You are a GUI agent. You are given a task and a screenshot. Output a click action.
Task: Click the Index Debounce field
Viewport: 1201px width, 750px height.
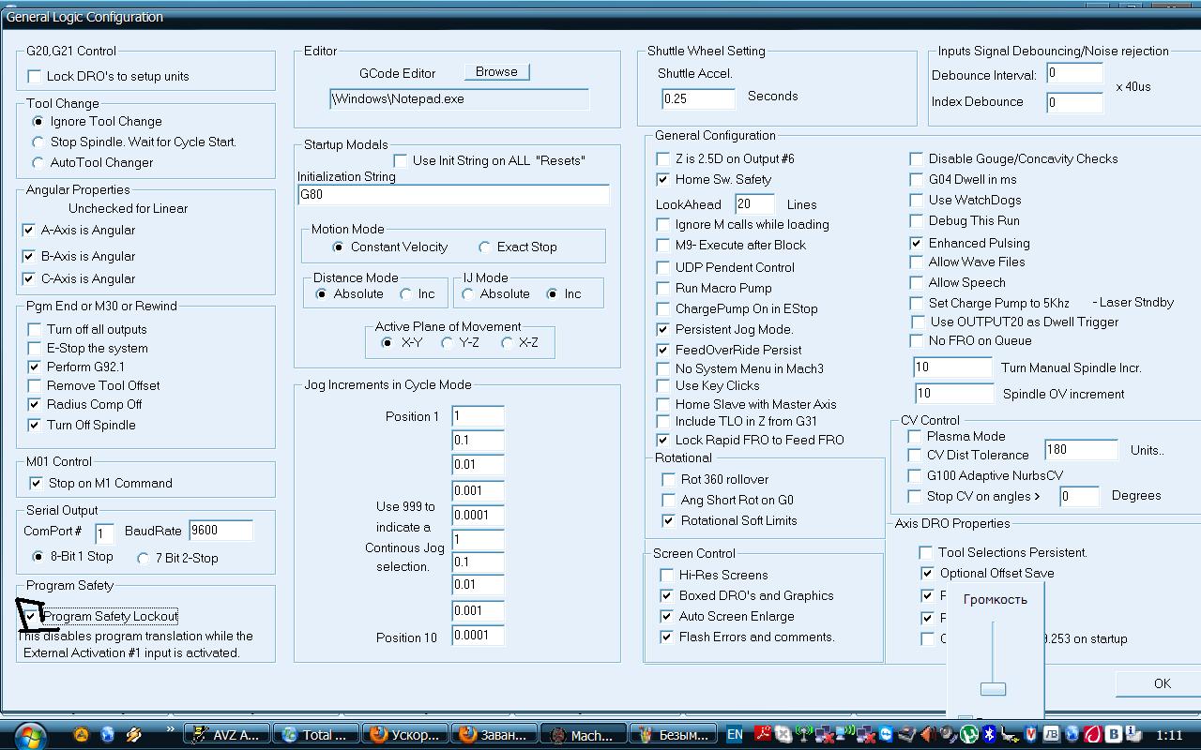click(x=1074, y=102)
